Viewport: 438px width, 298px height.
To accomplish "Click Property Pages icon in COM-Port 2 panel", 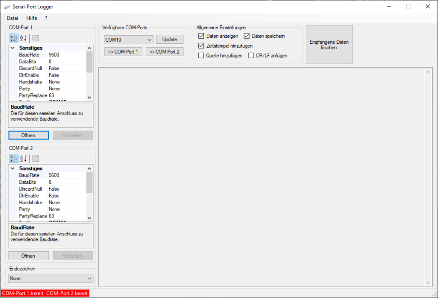I will point(36,159).
